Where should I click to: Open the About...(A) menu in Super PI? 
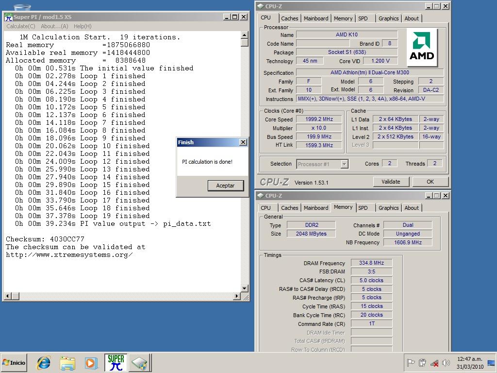tap(54, 26)
